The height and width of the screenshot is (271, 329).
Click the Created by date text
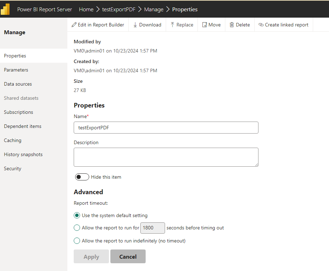coord(115,70)
